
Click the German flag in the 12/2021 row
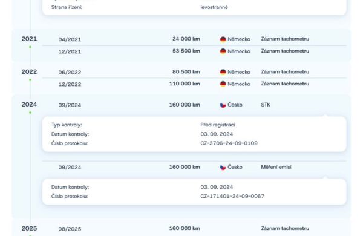pyautogui.click(x=223, y=51)
